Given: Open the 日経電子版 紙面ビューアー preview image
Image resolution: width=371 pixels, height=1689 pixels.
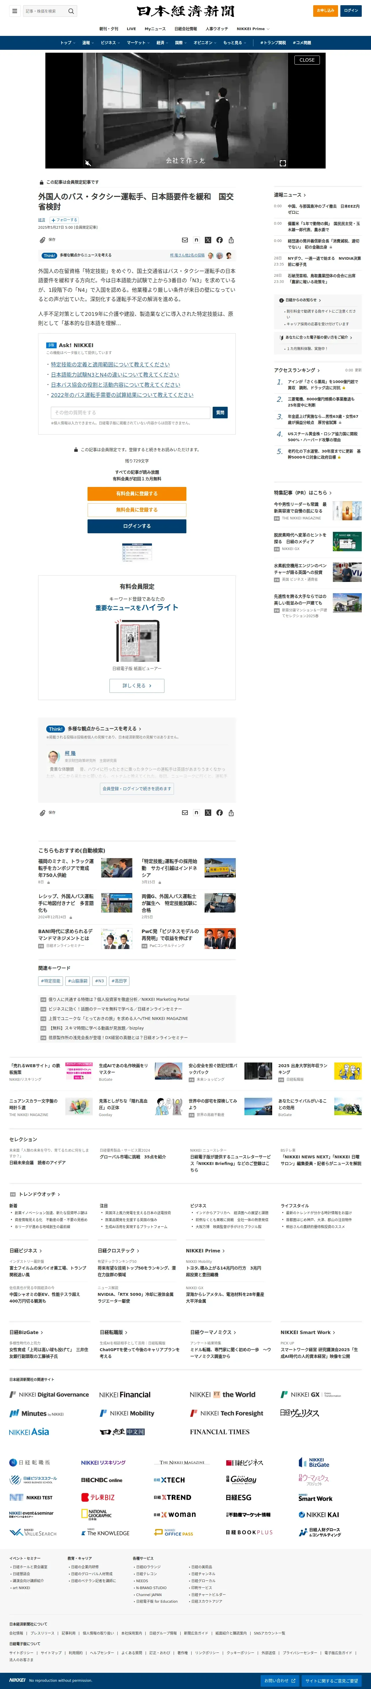Looking at the screenshot, I should (x=137, y=641).
